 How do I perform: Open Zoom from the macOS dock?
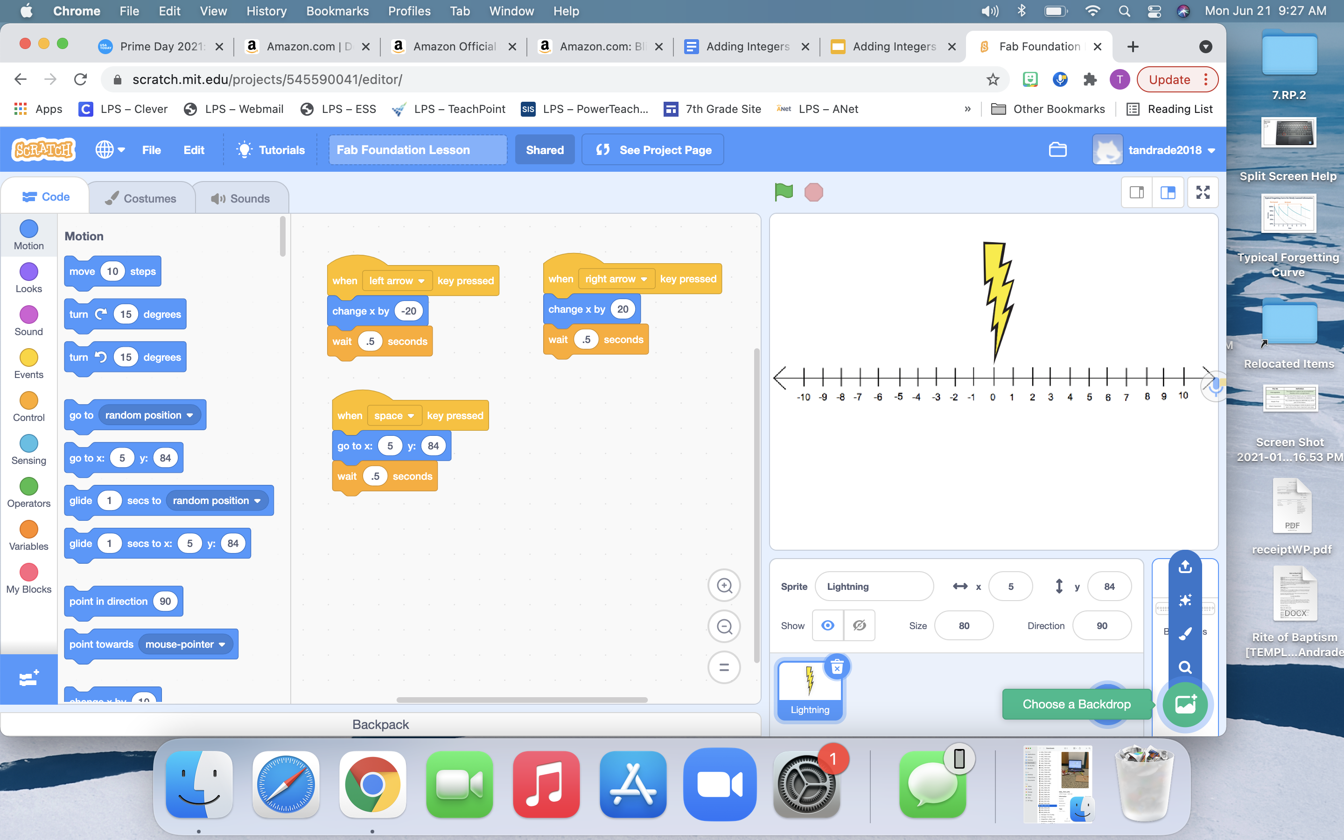[720, 784]
